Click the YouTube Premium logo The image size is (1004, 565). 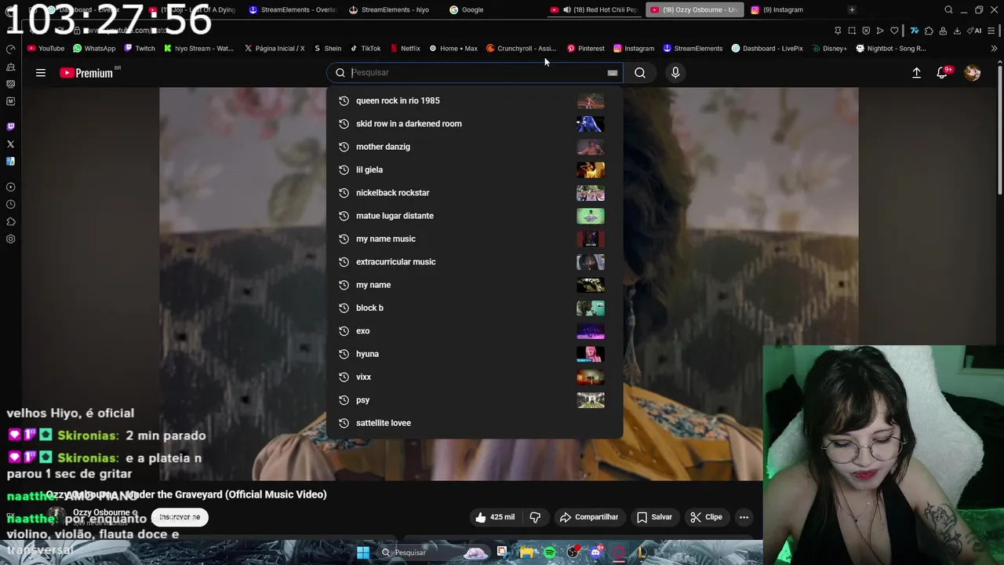click(x=86, y=73)
